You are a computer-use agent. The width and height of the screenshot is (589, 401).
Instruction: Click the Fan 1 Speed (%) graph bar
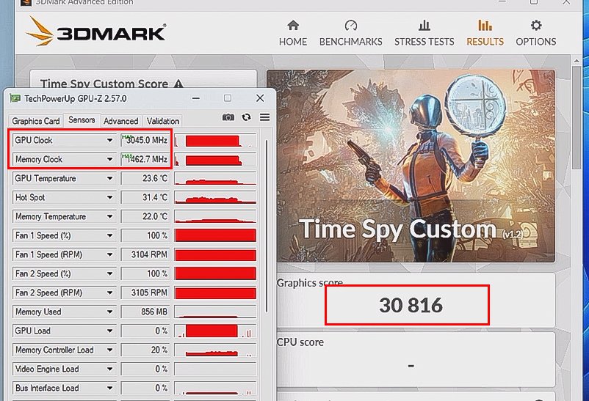216,236
